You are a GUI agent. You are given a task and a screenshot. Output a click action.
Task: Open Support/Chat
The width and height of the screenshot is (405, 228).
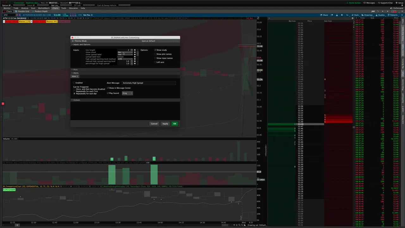pos(385,3)
